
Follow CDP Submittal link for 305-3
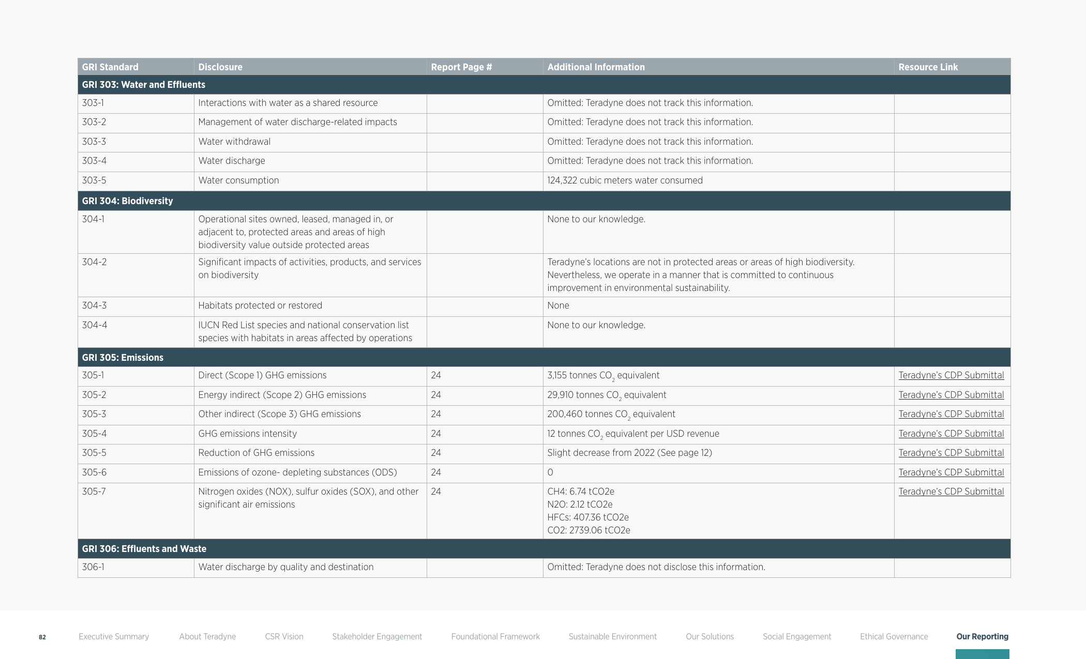click(951, 414)
